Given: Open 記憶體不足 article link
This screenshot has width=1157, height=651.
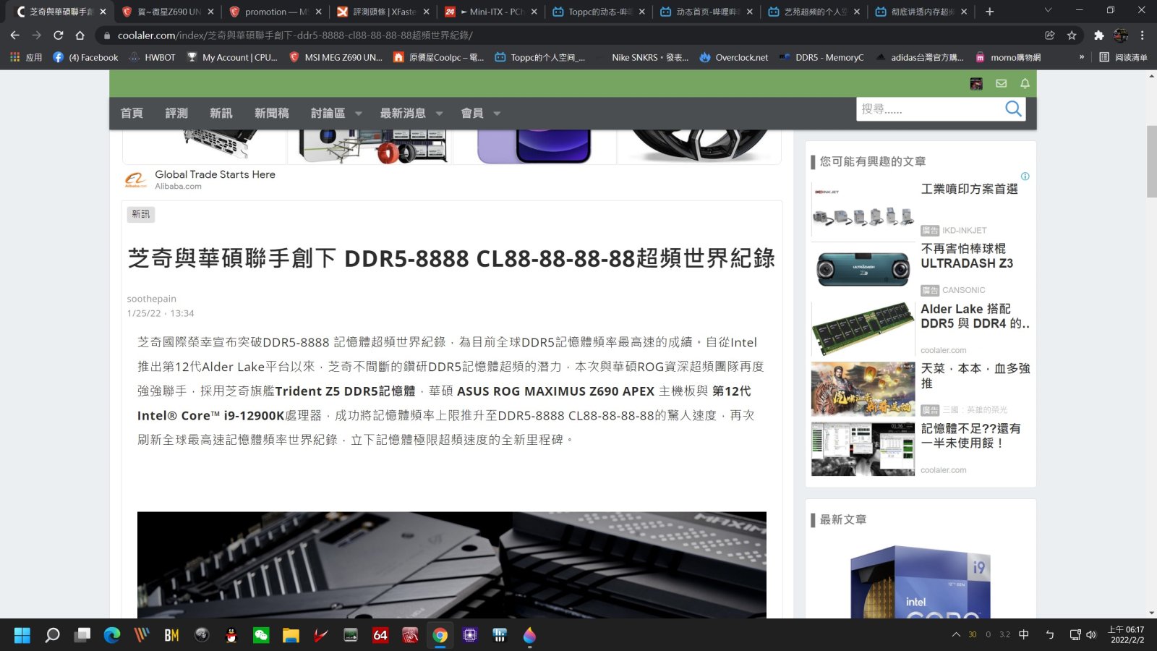Looking at the screenshot, I should [970, 435].
